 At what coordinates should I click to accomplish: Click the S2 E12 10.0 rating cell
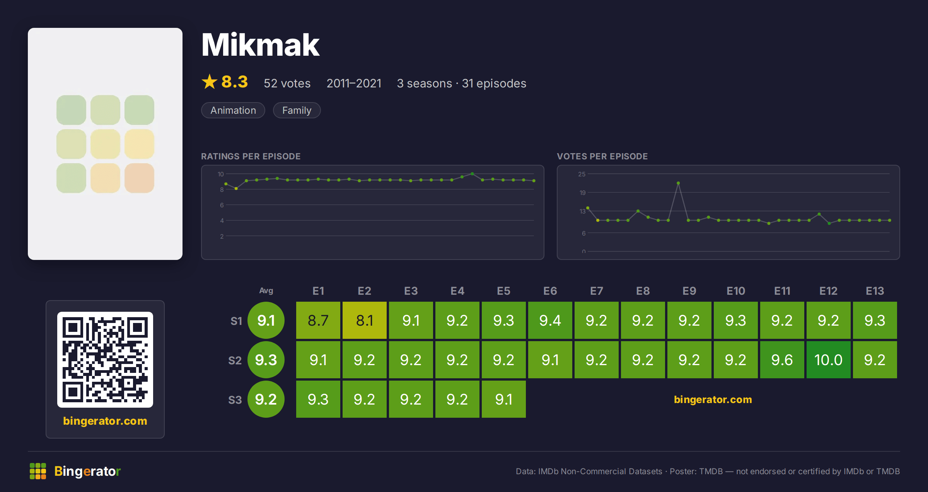tap(829, 360)
